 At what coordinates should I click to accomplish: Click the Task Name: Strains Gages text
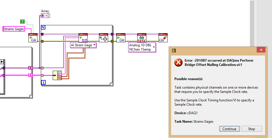pyautogui.click(x=194, y=122)
